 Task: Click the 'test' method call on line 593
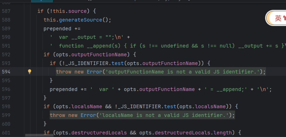click(118, 63)
